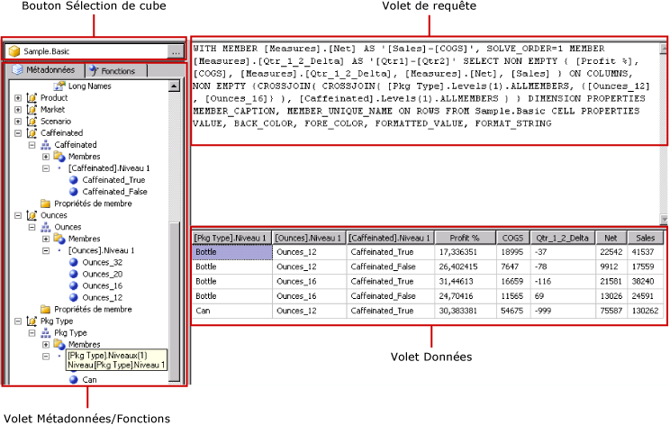The image size is (670, 425).
Task: Collapse [Caffeinated].Niveau 1 level
Action: (46, 168)
